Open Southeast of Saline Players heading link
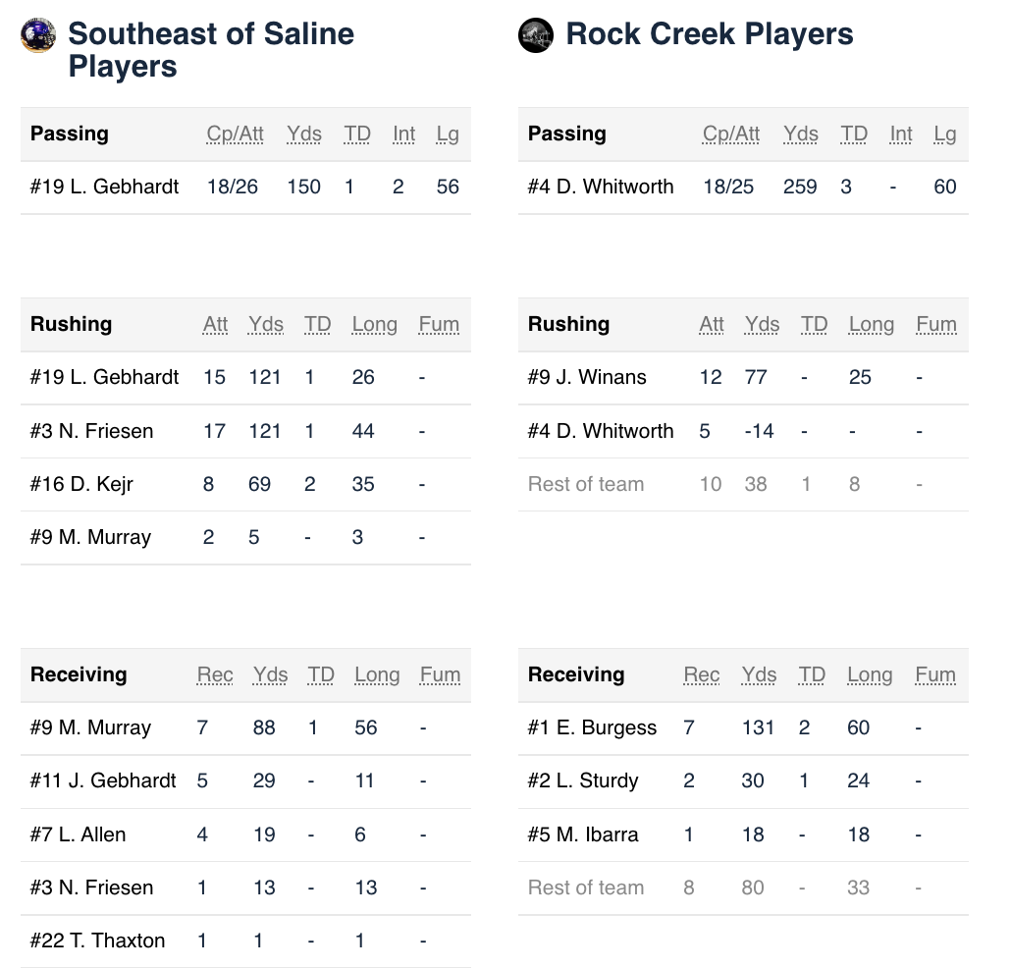This screenshot has width=1011, height=968. click(210, 50)
